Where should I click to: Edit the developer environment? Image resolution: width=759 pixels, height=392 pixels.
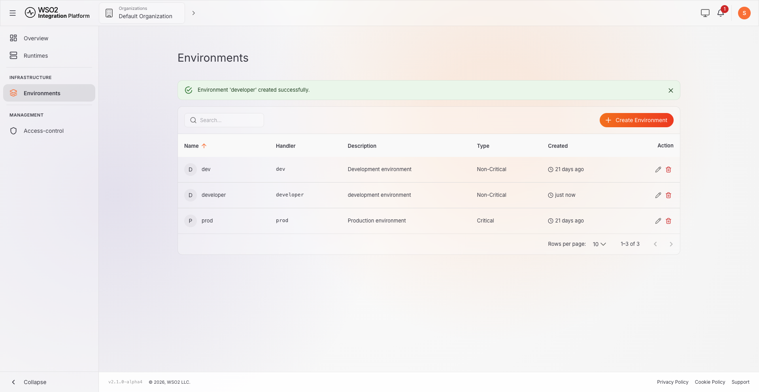[x=658, y=195]
